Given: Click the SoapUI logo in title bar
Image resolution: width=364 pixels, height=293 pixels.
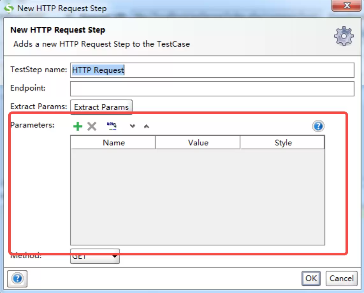Looking at the screenshot, I should (x=9, y=9).
